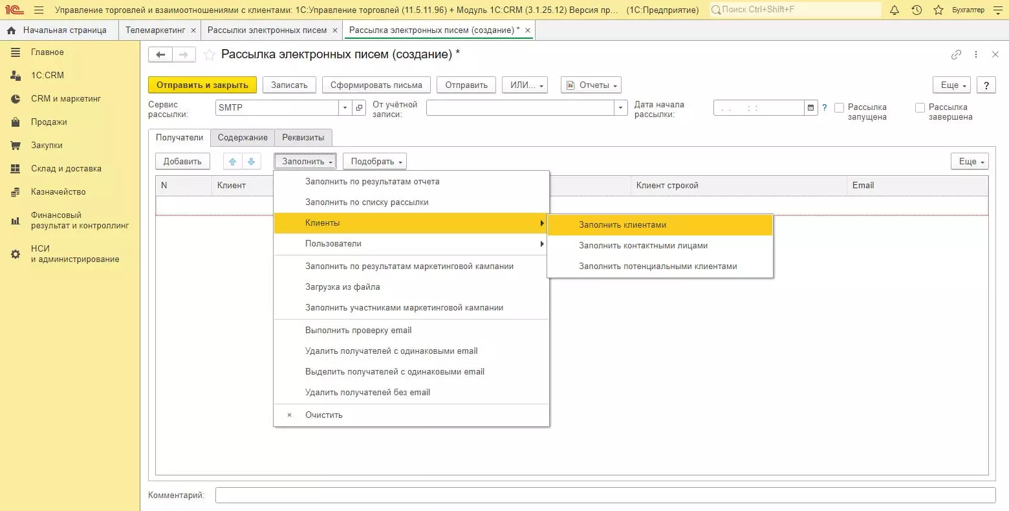Click the favorites star in title bar
Viewport: 1009px width, 511px height.
pyautogui.click(x=938, y=10)
